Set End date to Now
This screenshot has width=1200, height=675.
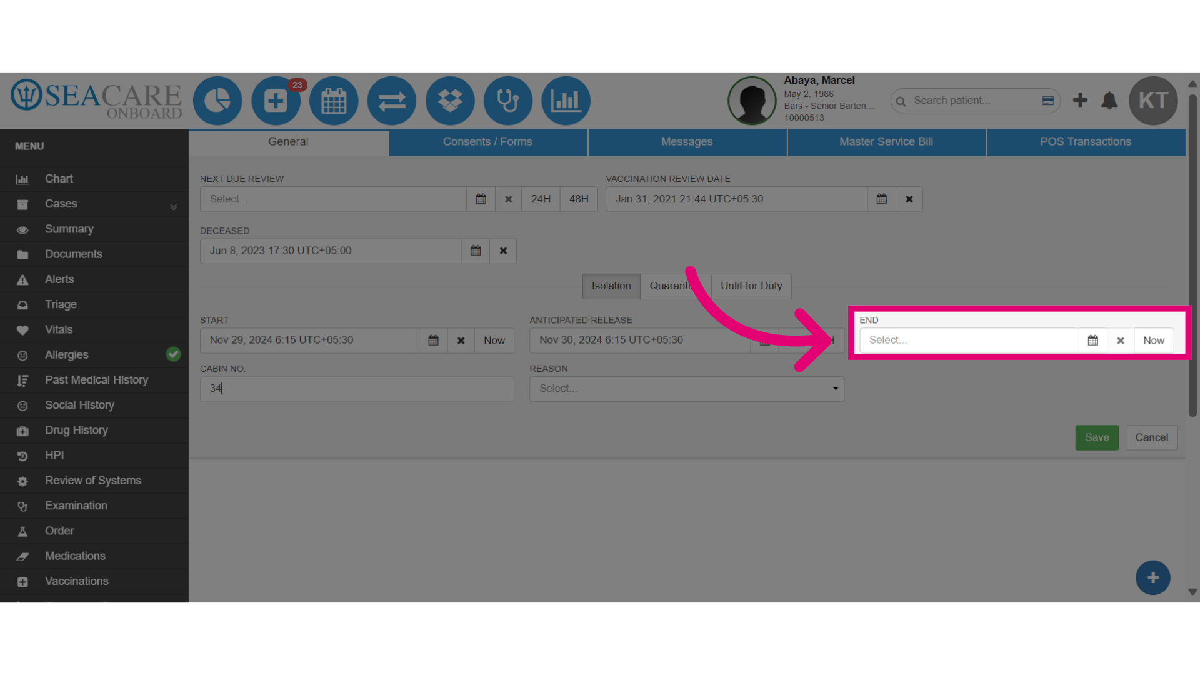[1154, 341]
